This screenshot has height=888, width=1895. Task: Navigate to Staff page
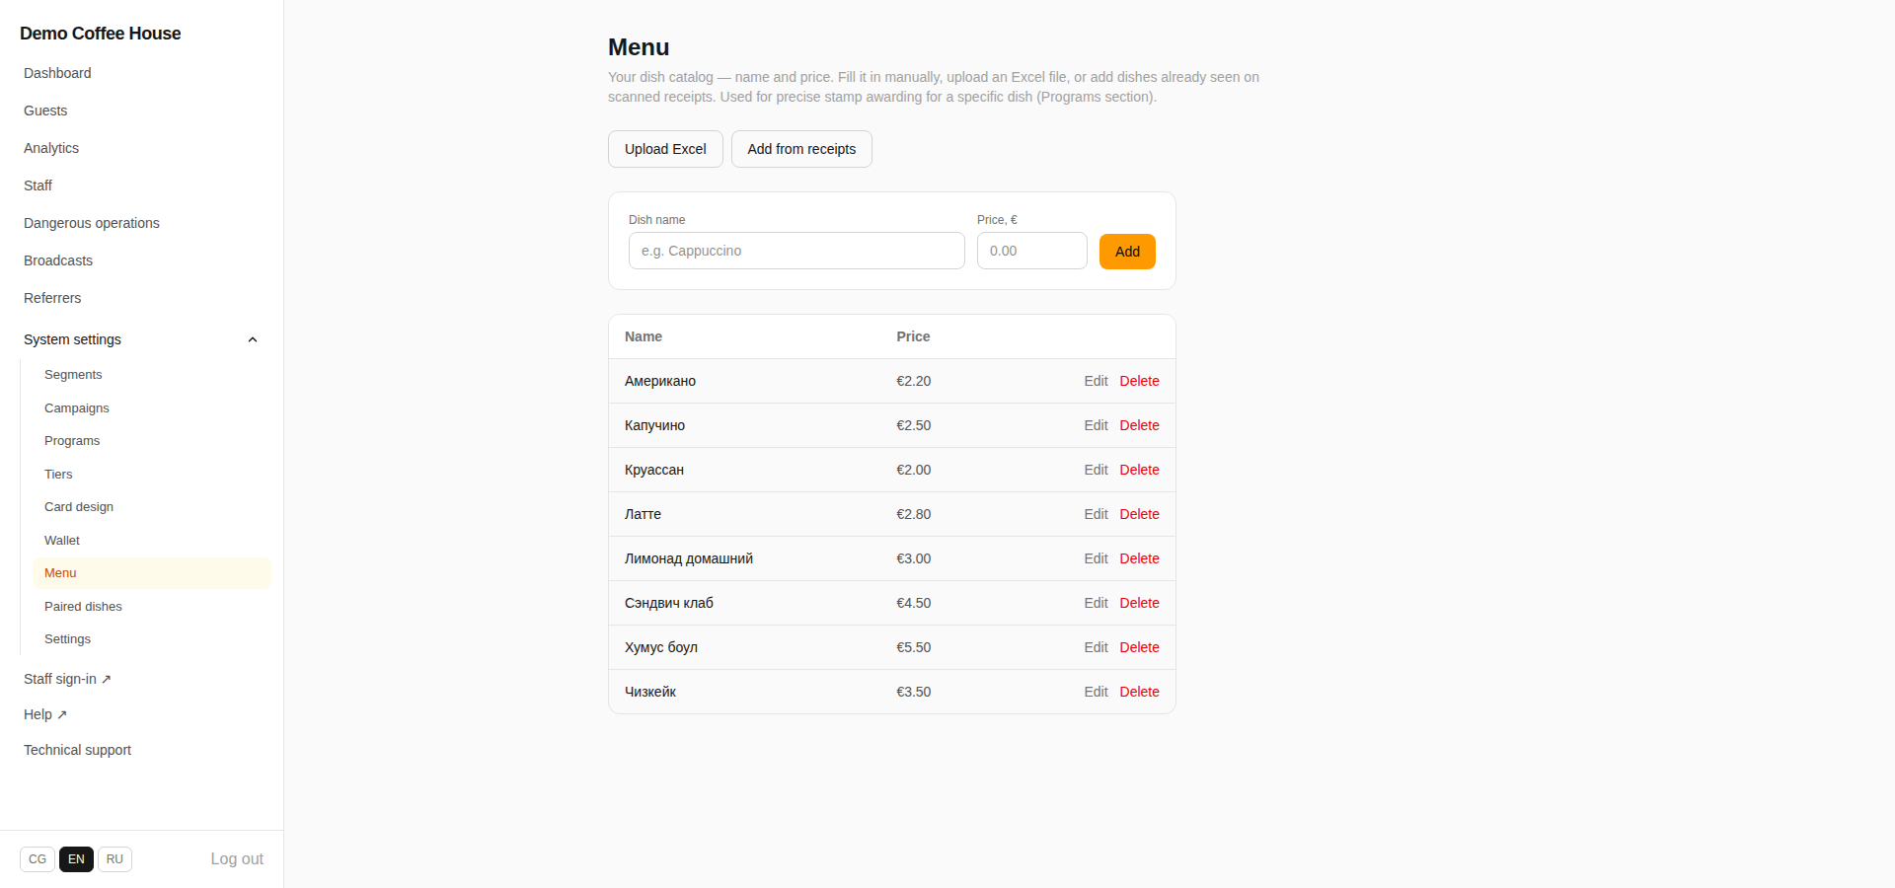[x=38, y=185]
